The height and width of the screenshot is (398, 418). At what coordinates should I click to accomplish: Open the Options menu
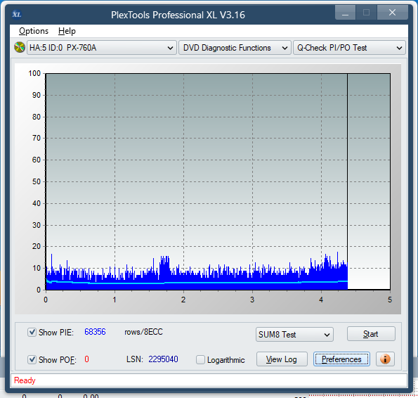(x=34, y=31)
